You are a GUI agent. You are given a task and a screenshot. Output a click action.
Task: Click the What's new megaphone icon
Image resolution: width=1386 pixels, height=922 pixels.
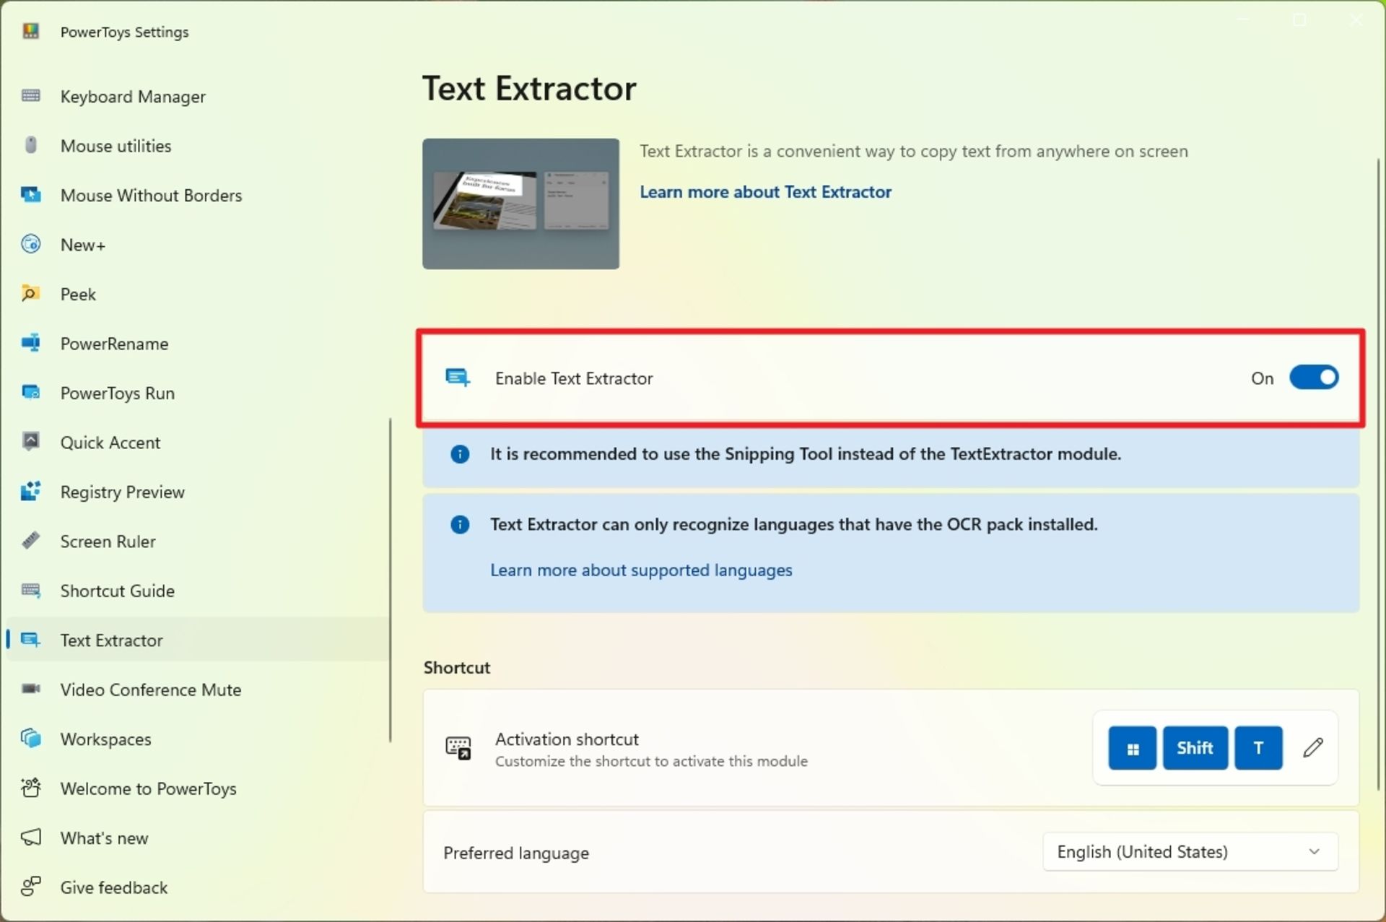[31, 838]
